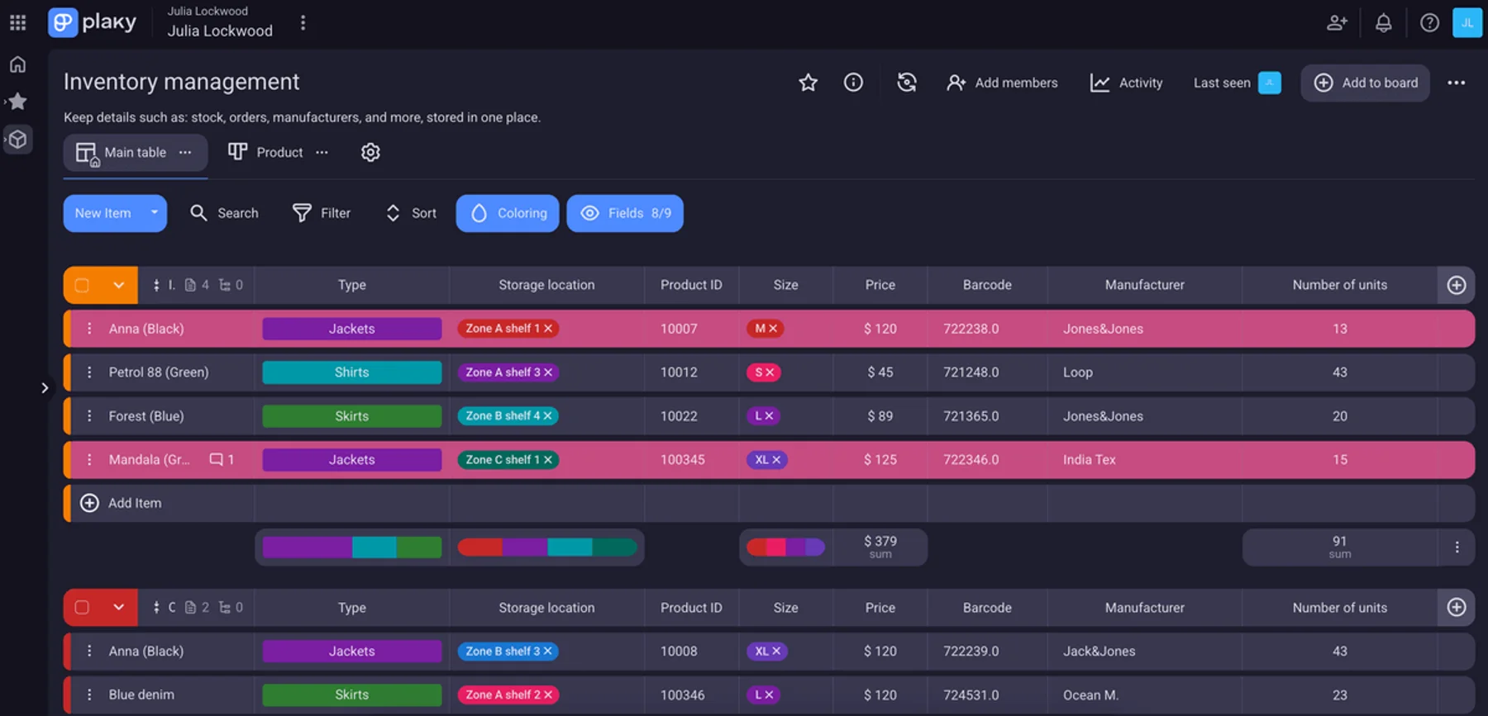Image resolution: width=1488 pixels, height=716 pixels.
Task: Open row menu for Petrol 88 (Green)
Action: coord(89,372)
